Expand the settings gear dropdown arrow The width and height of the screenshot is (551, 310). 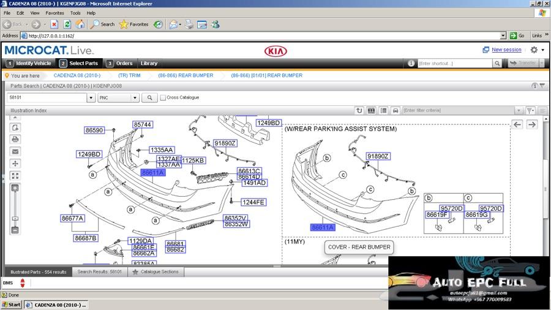(x=543, y=50)
